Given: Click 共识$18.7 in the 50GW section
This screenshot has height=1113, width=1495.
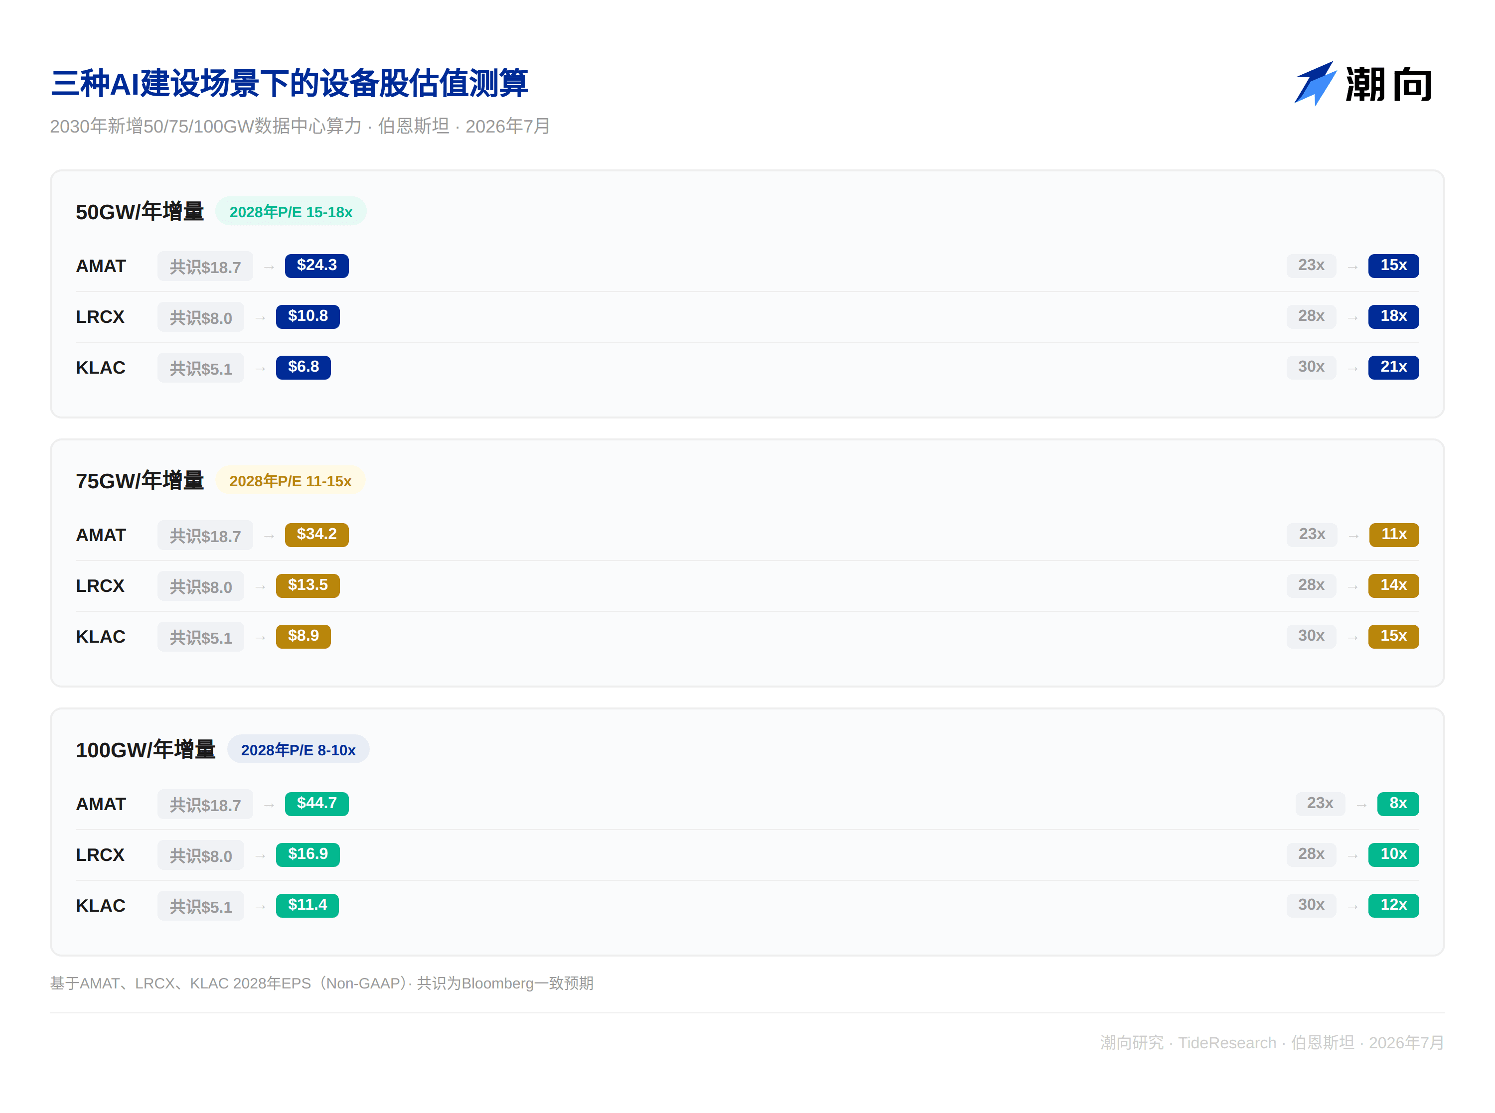Looking at the screenshot, I should point(205,266).
